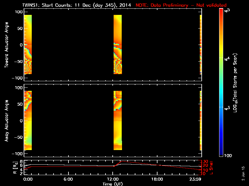Click the 12:00 data strip in Toward panel
This screenshot has width=249, height=186.
click(x=118, y=45)
